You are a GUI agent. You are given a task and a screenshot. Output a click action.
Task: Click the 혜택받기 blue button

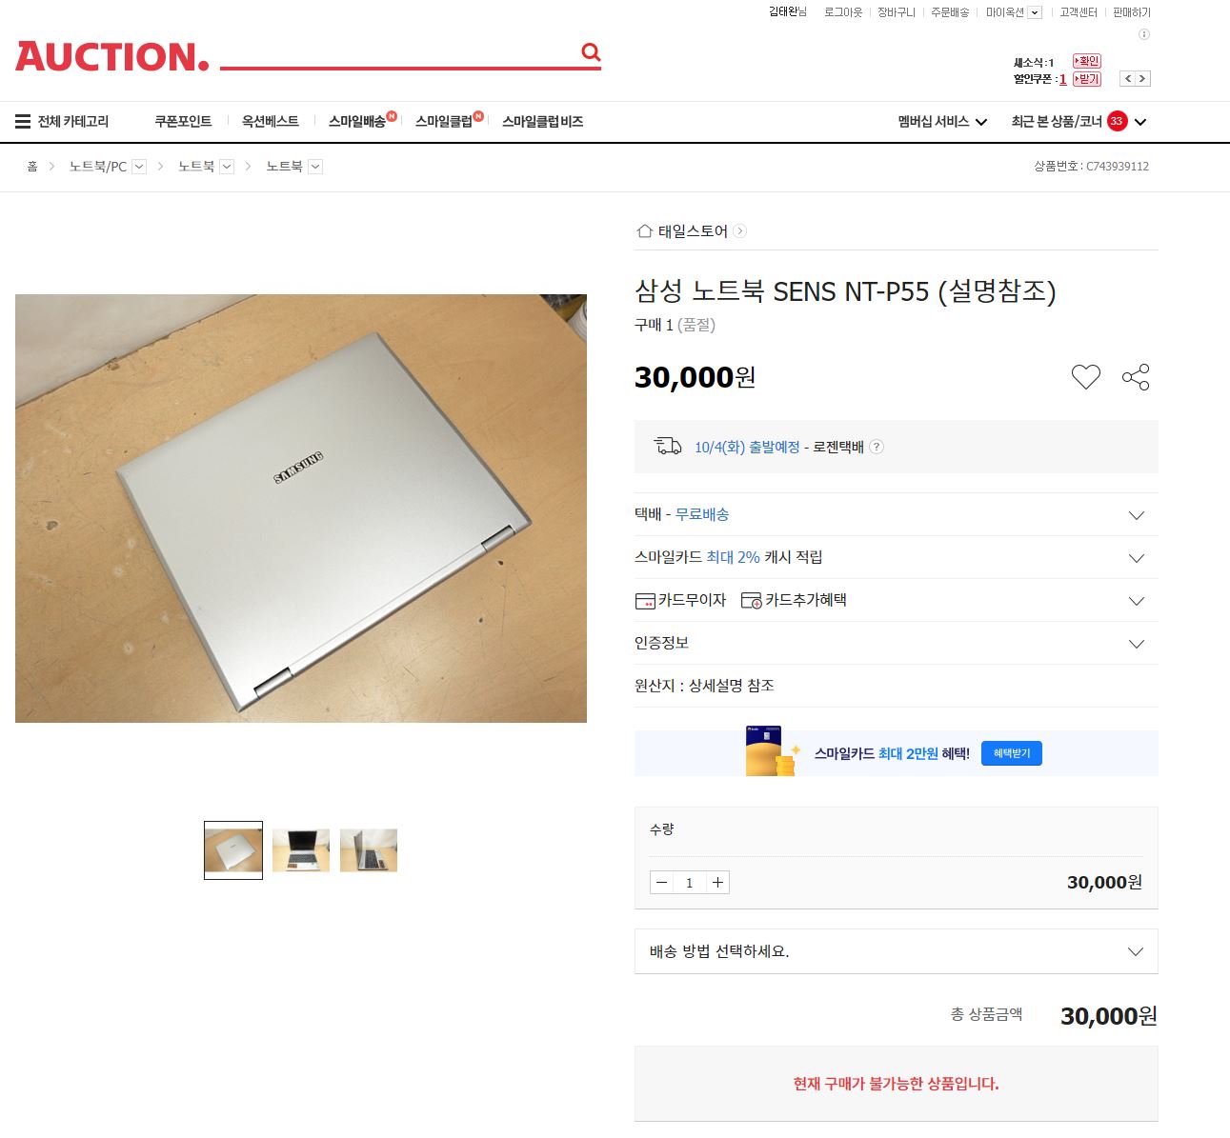1012,753
